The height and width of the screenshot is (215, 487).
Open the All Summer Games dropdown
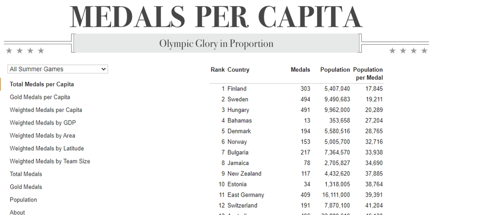[58, 69]
